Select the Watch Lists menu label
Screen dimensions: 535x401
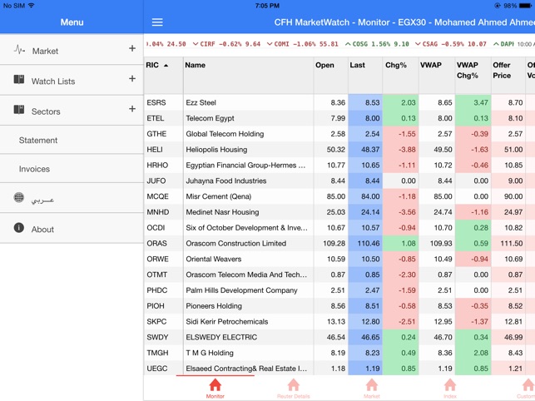(53, 82)
